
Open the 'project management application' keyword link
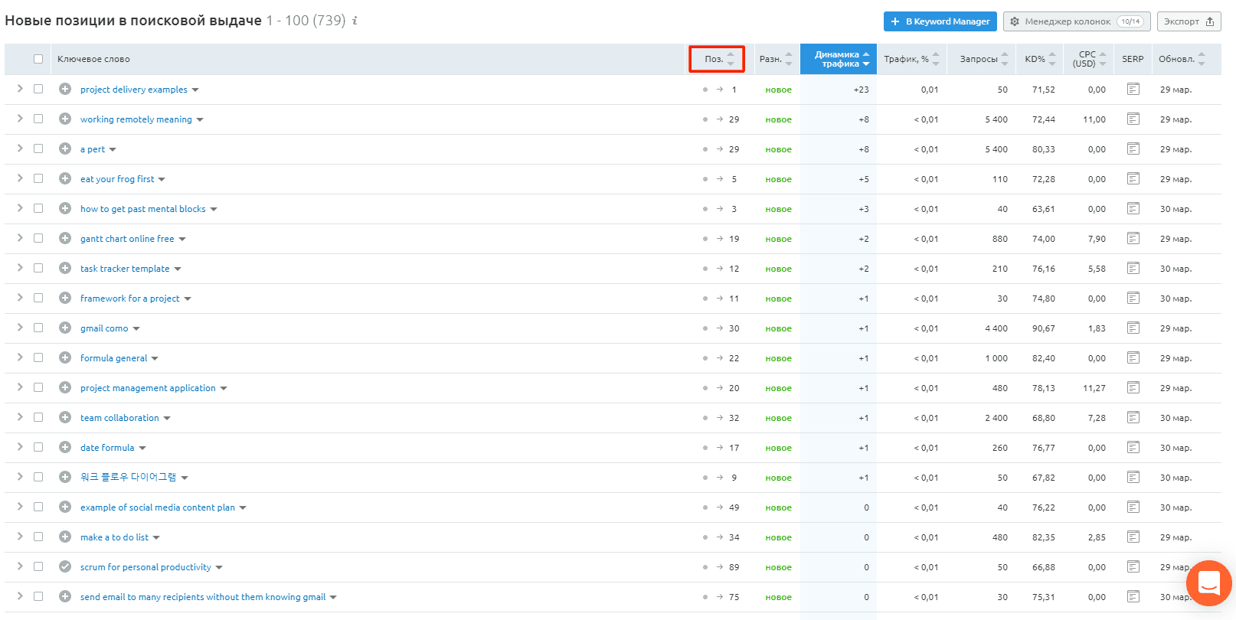click(148, 388)
